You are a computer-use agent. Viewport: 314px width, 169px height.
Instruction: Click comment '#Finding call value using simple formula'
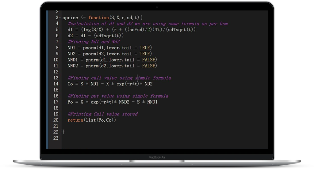119,78
